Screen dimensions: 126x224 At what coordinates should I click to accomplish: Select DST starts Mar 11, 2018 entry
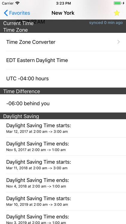pyautogui.click(x=63, y=165)
